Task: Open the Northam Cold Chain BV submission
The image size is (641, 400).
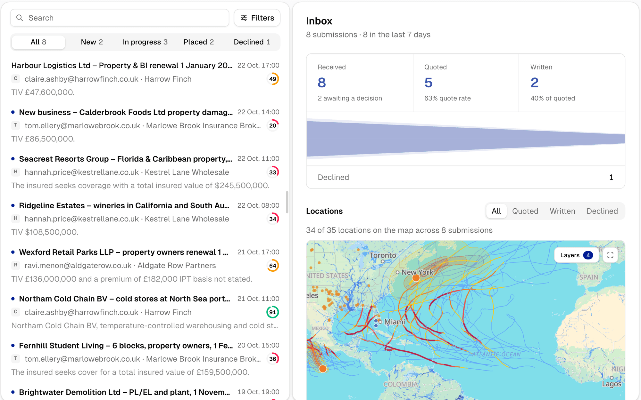Action: coord(145,312)
